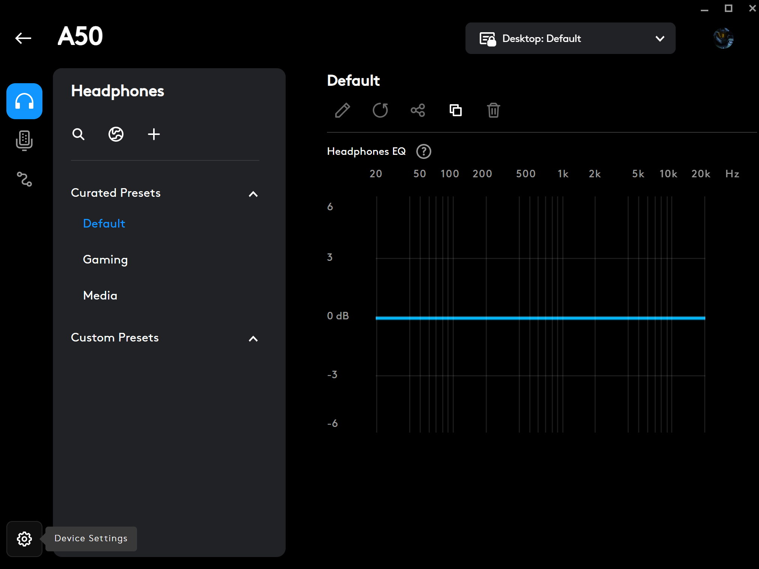Screen dimensions: 759x569
Task: Open the Headphones tab in sidebar
Action: click(24, 101)
